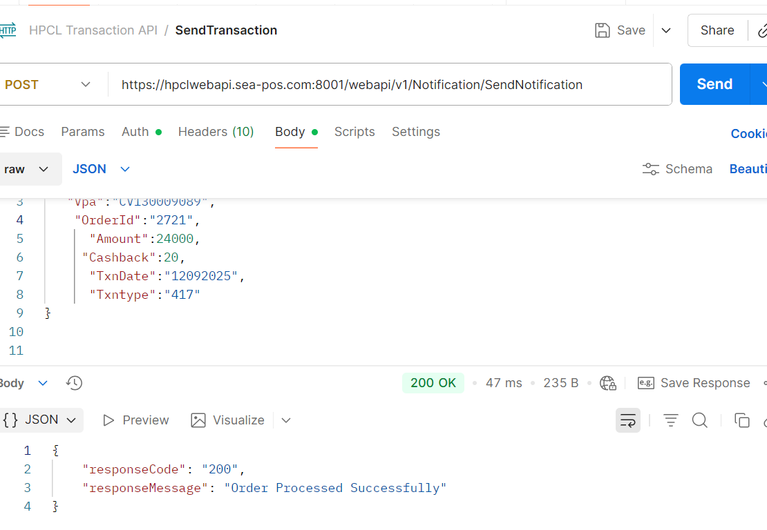Switch to the Headers (10) tab

216,132
